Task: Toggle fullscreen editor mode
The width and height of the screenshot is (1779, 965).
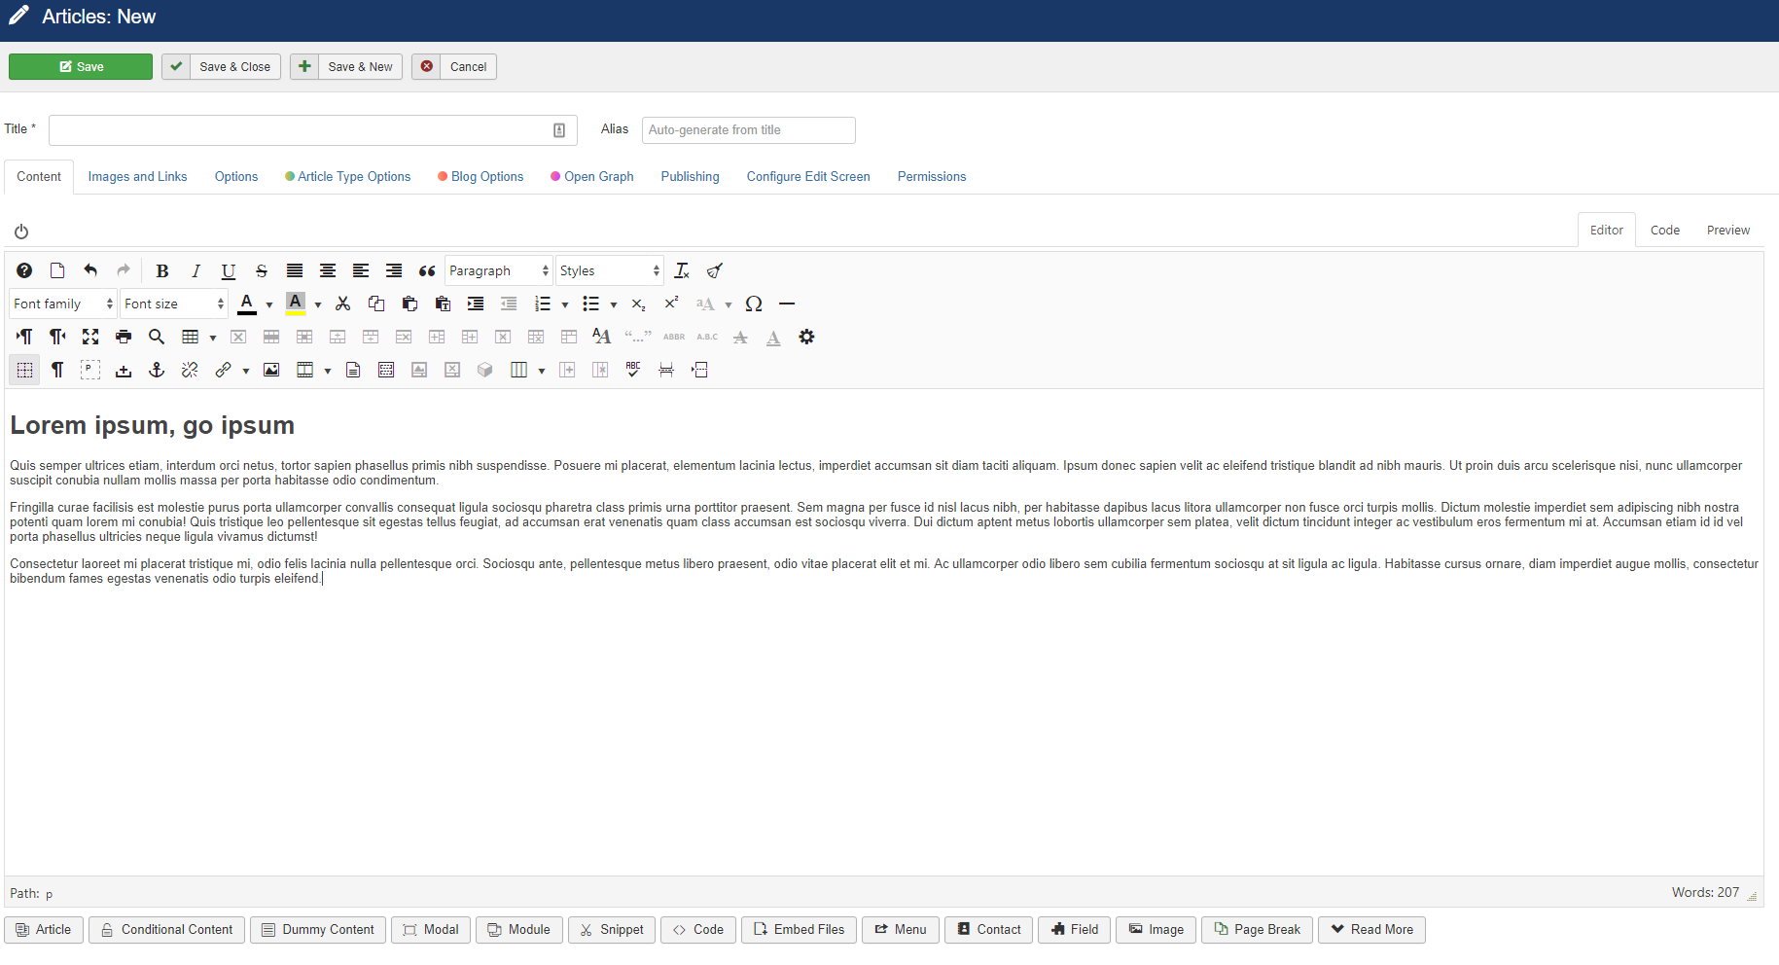Action: click(90, 338)
